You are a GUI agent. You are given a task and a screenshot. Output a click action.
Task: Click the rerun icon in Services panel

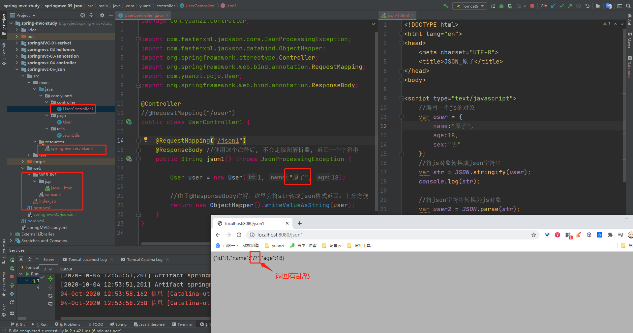tap(12, 260)
